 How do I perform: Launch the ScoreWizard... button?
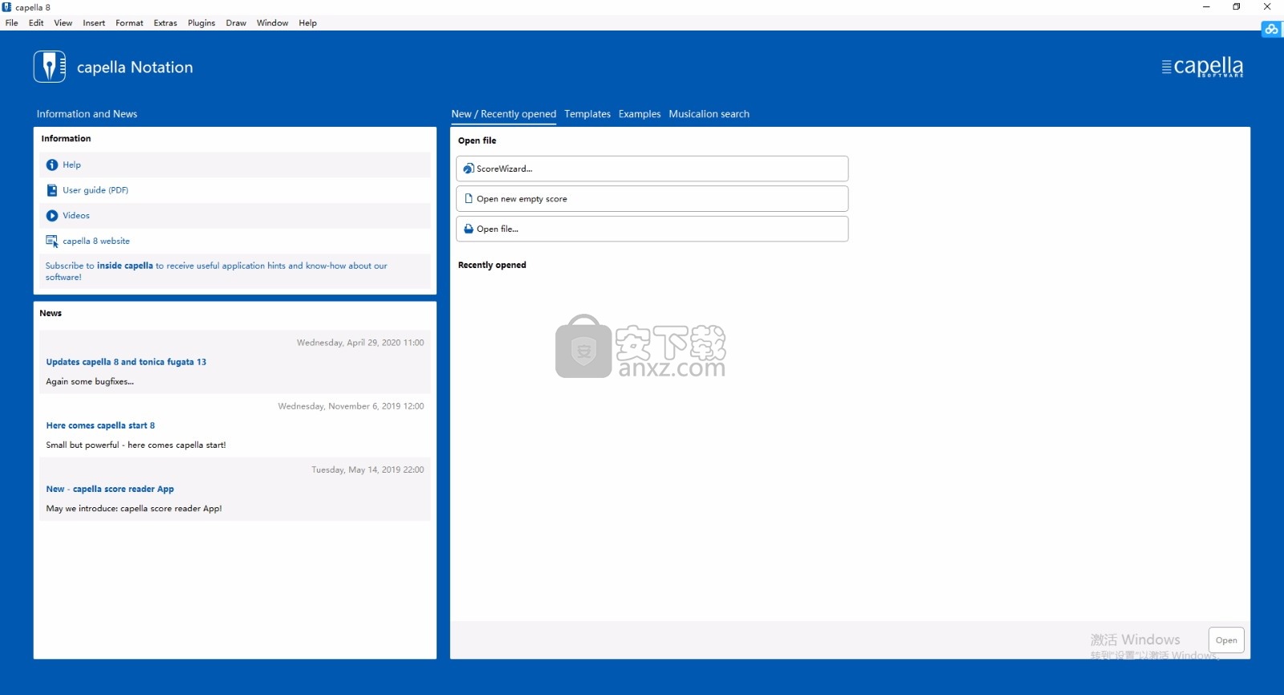click(652, 169)
